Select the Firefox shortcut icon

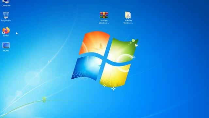(x=6, y=30)
